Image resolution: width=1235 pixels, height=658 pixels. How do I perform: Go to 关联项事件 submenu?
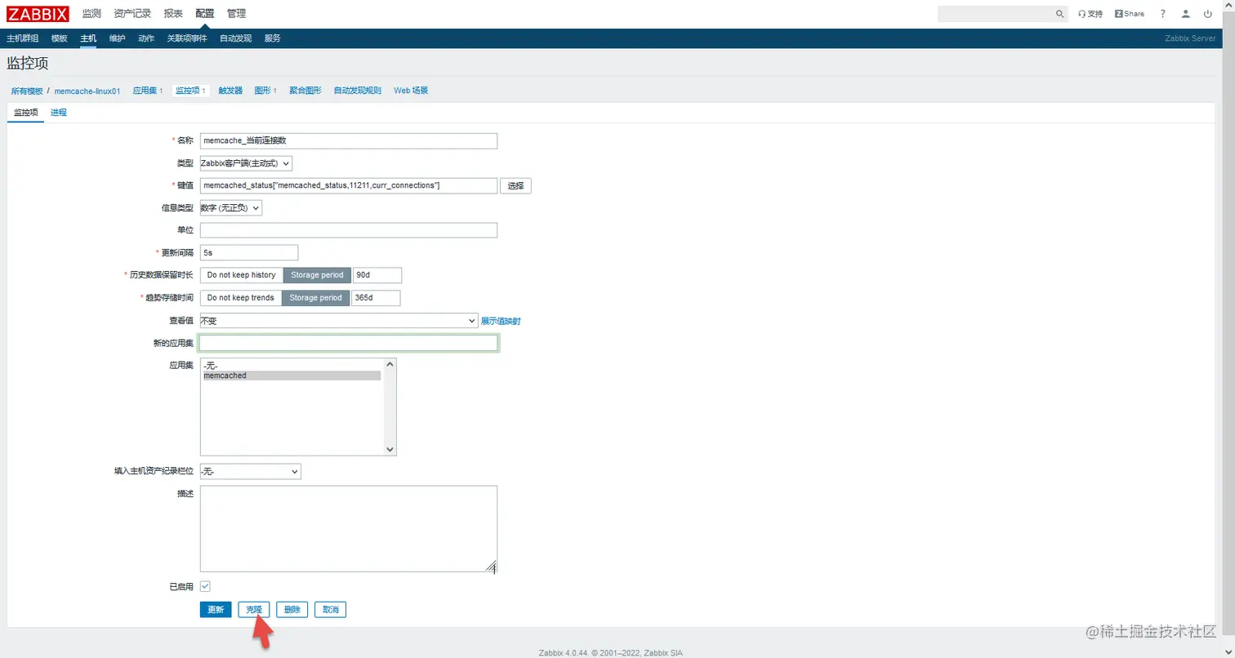[x=187, y=38]
